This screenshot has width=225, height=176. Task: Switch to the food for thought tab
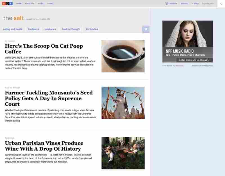click(x=71, y=29)
